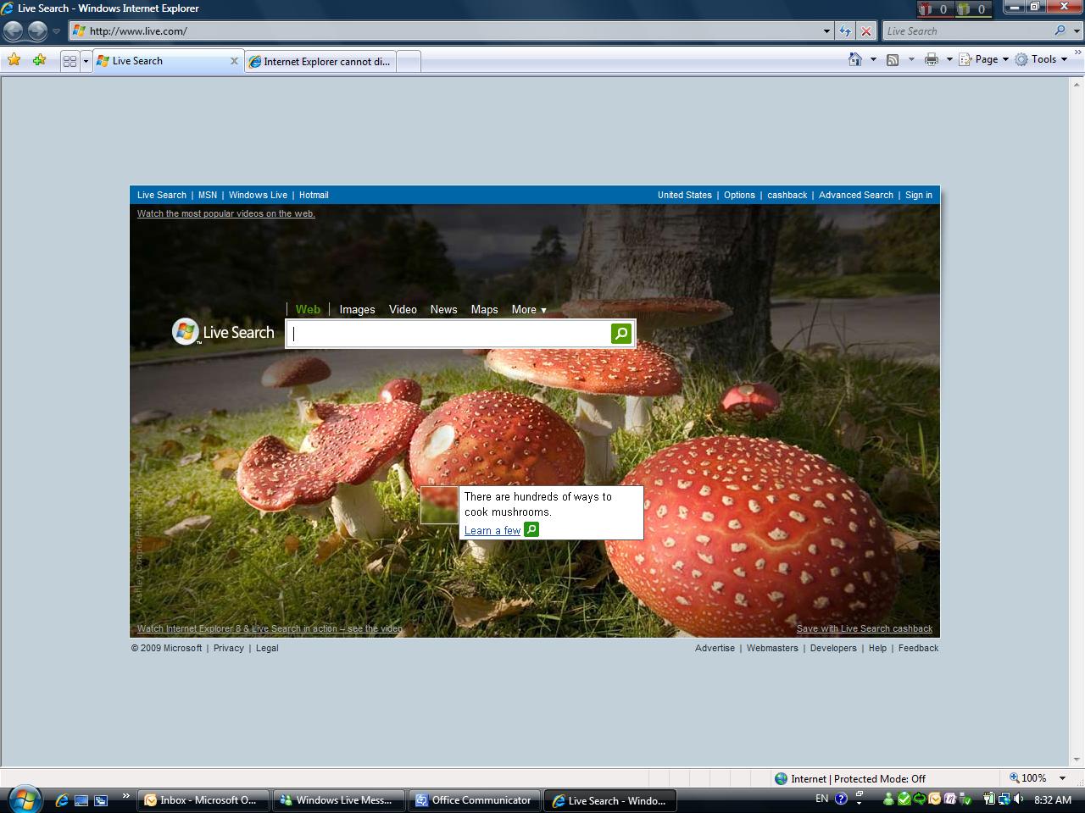Open the MSN link in header

pyautogui.click(x=208, y=195)
